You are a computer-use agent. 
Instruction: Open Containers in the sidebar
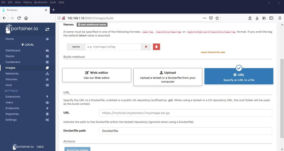(13, 62)
